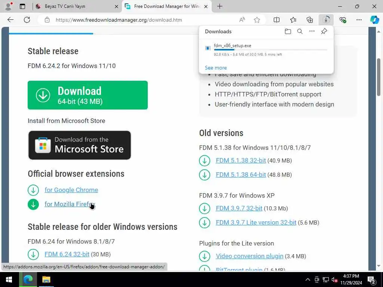View site information lock icon
The height and width of the screenshot is (287, 383).
[x=47, y=20]
